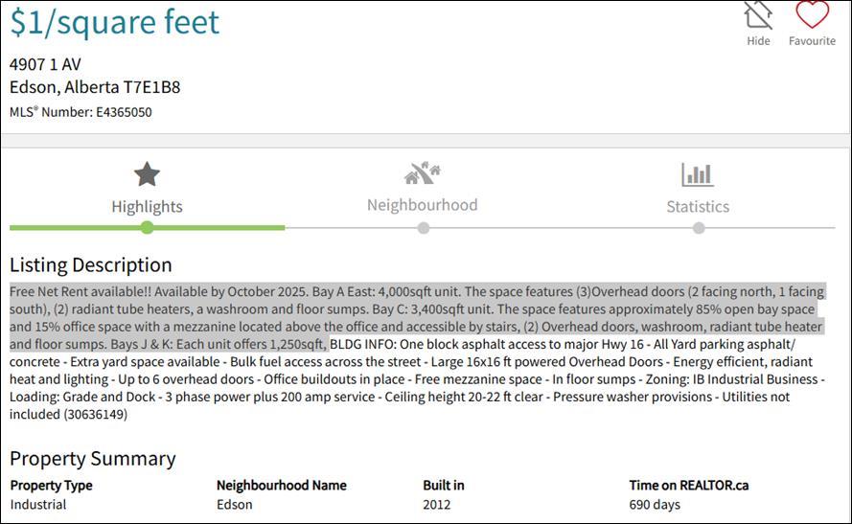
Task: Click the grey dot under Statistics
Action: coord(699,228)
